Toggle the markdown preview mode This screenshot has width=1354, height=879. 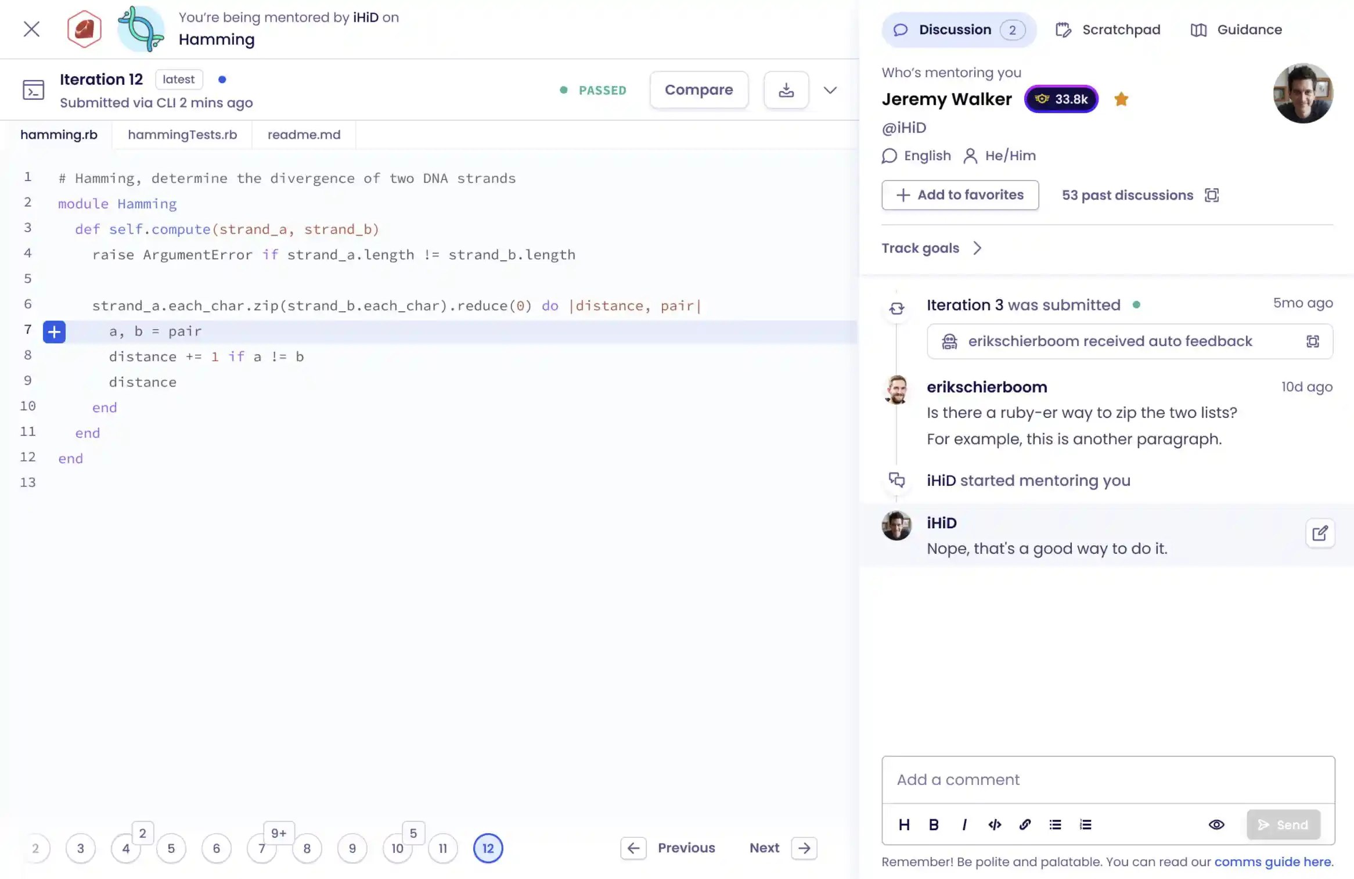(x=1216, y=825)
